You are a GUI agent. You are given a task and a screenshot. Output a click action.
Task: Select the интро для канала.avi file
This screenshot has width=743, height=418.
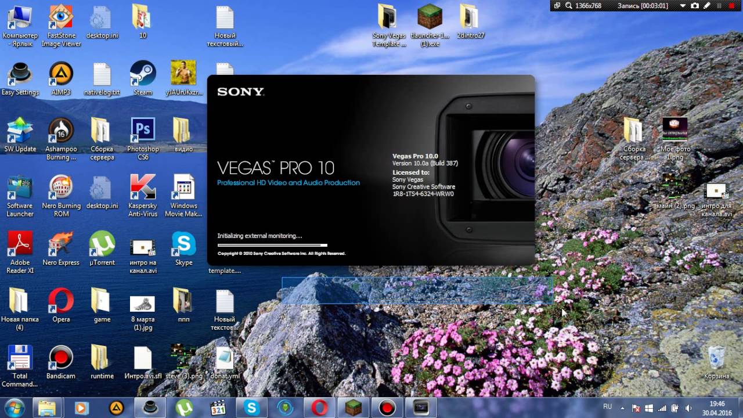pyautogui.click(x=716, y=200)
